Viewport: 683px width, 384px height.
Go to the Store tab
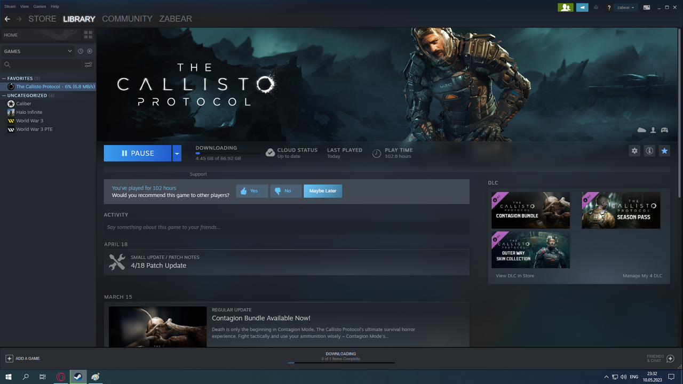42,19
